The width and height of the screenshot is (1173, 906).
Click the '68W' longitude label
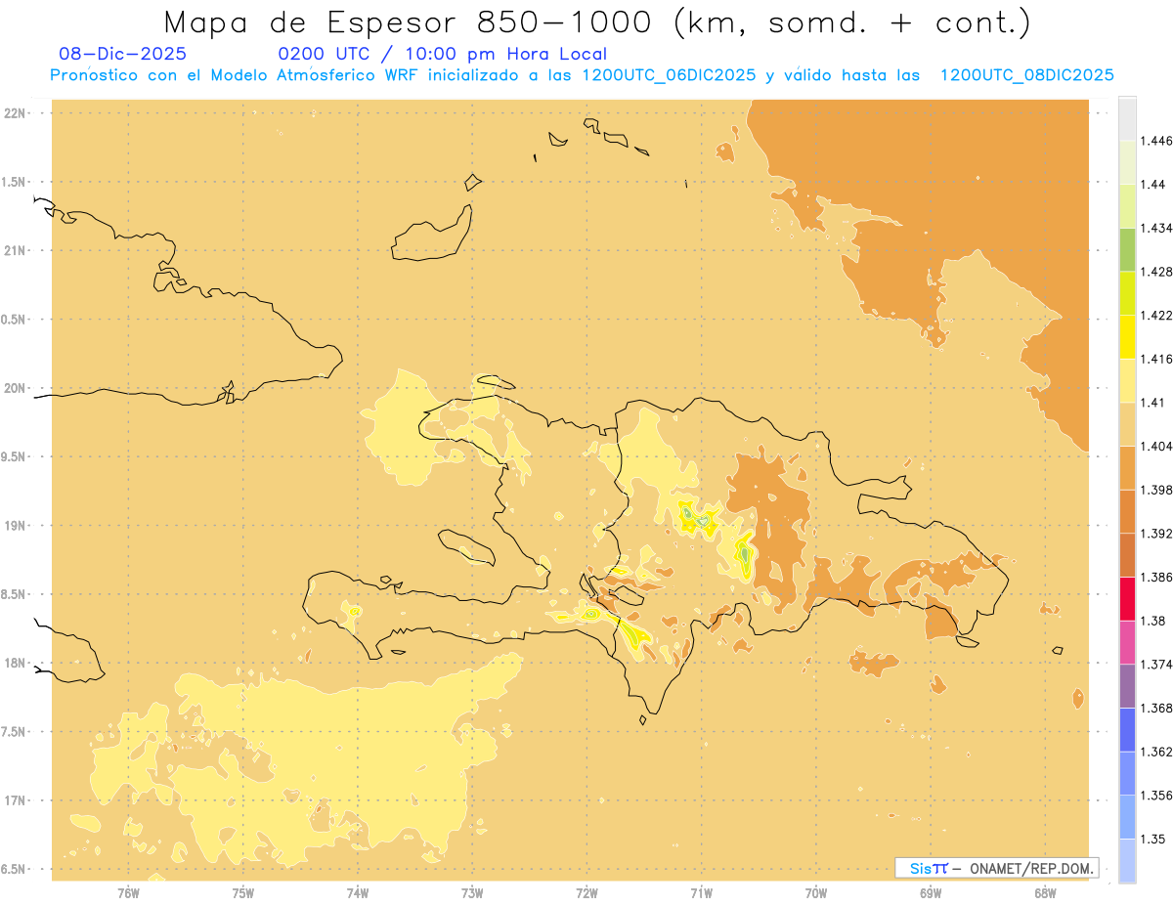[1045, 893]
